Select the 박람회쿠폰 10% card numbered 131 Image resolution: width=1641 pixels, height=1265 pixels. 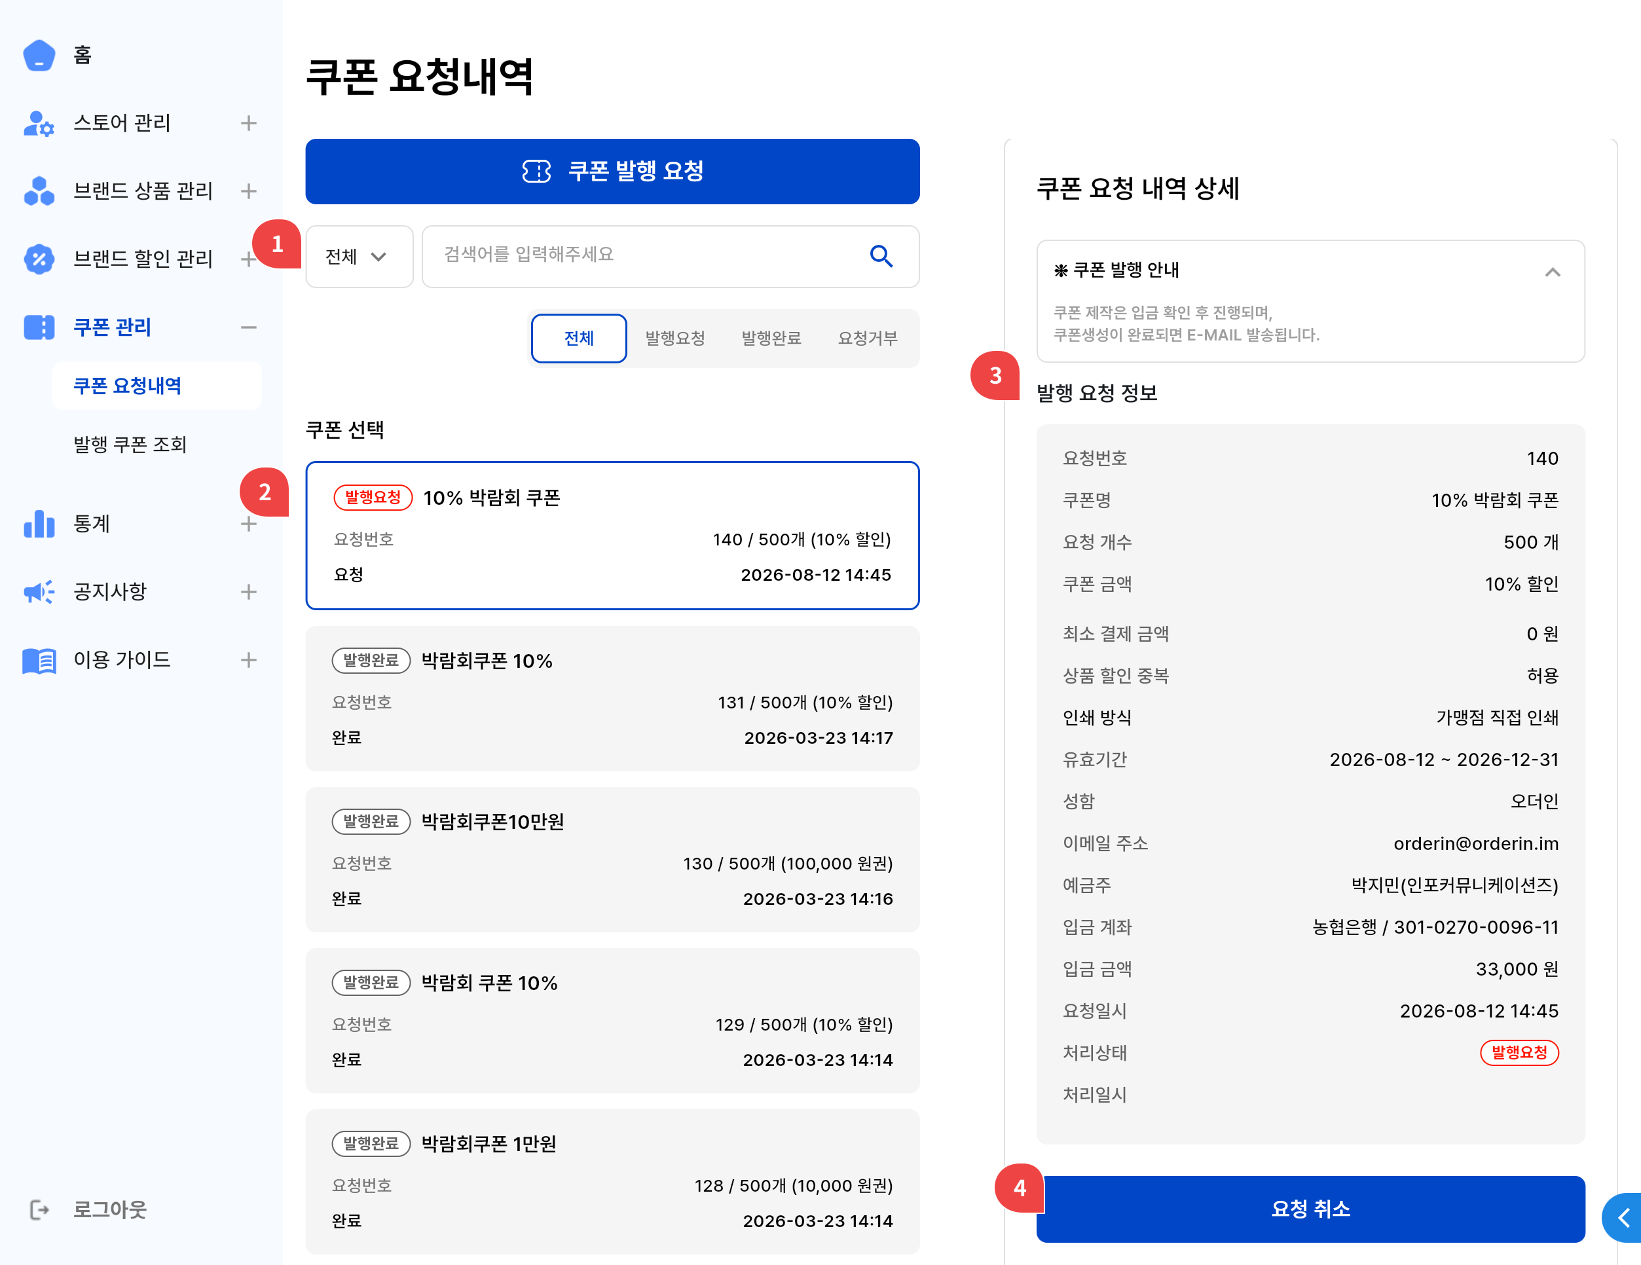tap(612, 699)
